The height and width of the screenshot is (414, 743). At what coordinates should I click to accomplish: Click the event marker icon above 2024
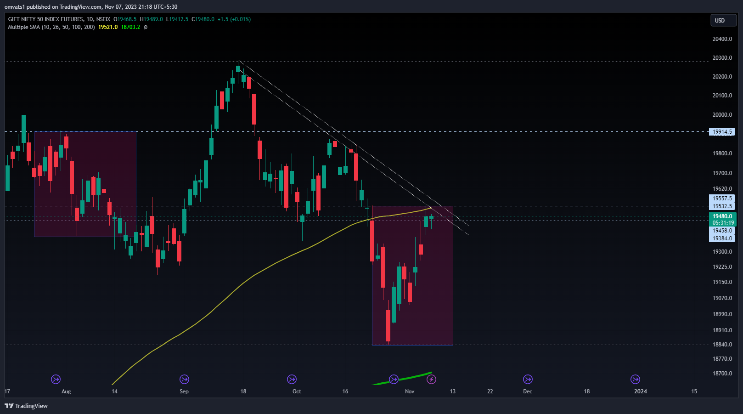635,379
